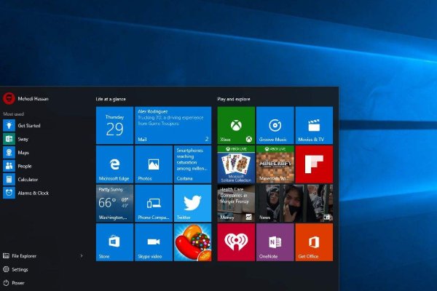
Task: Open the Money tile
Action: 236,203
